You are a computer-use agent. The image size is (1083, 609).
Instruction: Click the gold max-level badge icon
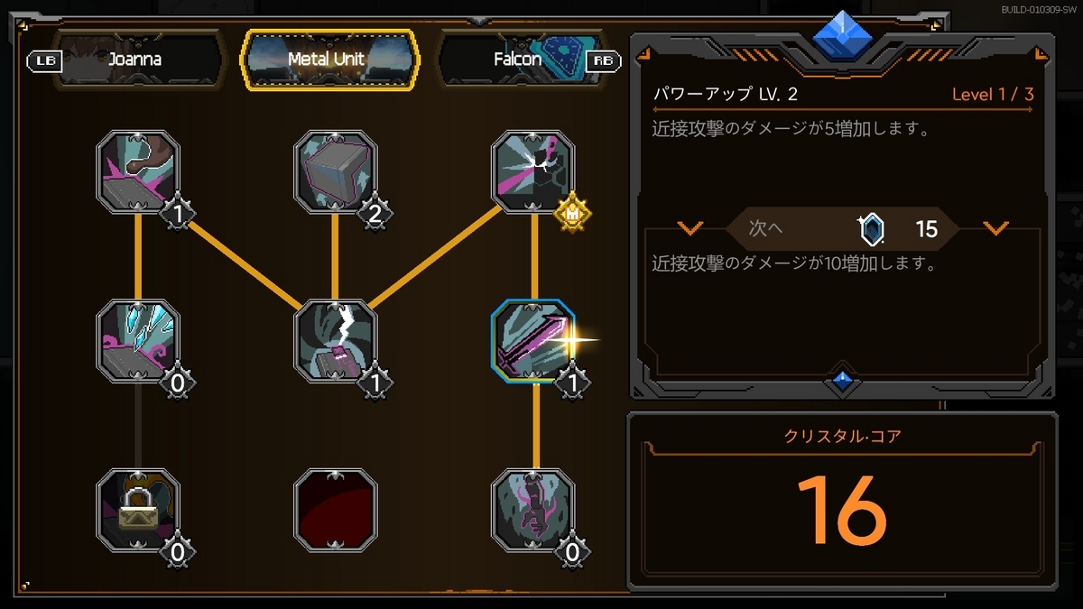(x=572, y=213)
